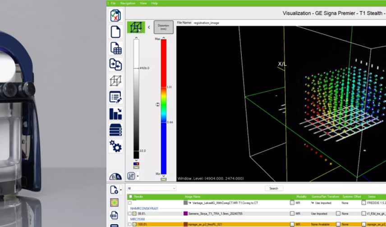
Task: Click gray color swatch of Vantage_LeksellG row
Action: [186, 203]
